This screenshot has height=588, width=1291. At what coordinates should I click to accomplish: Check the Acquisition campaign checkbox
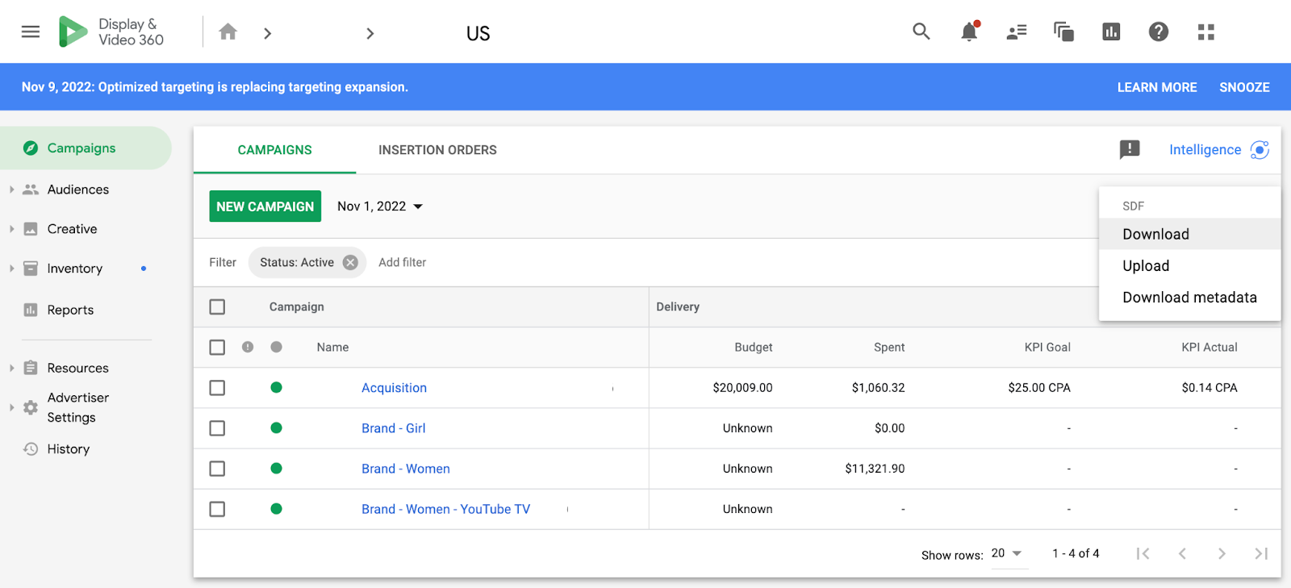[217, 388]
